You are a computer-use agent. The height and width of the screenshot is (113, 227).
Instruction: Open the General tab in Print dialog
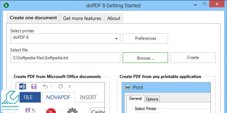(135, 99)
